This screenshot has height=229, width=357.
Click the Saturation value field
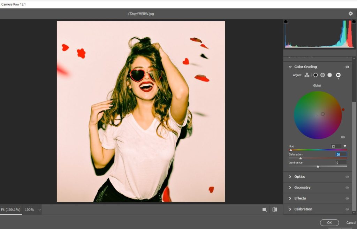tap(341, 154)
